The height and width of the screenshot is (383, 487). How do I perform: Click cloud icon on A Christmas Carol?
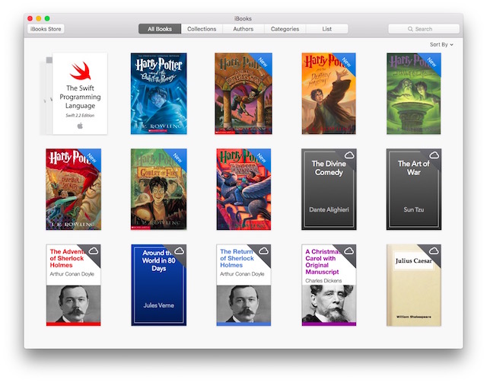point(349,251)
